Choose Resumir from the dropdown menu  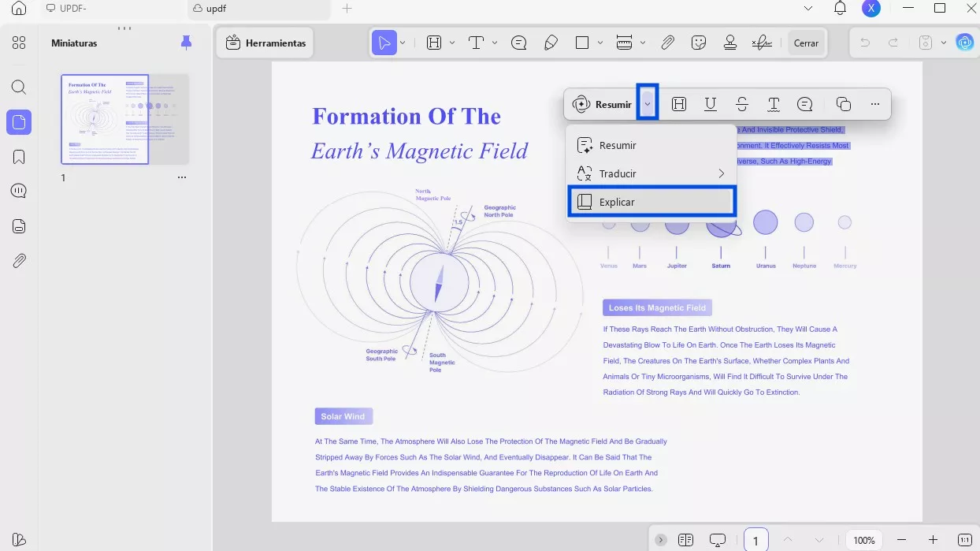[651, 145]
